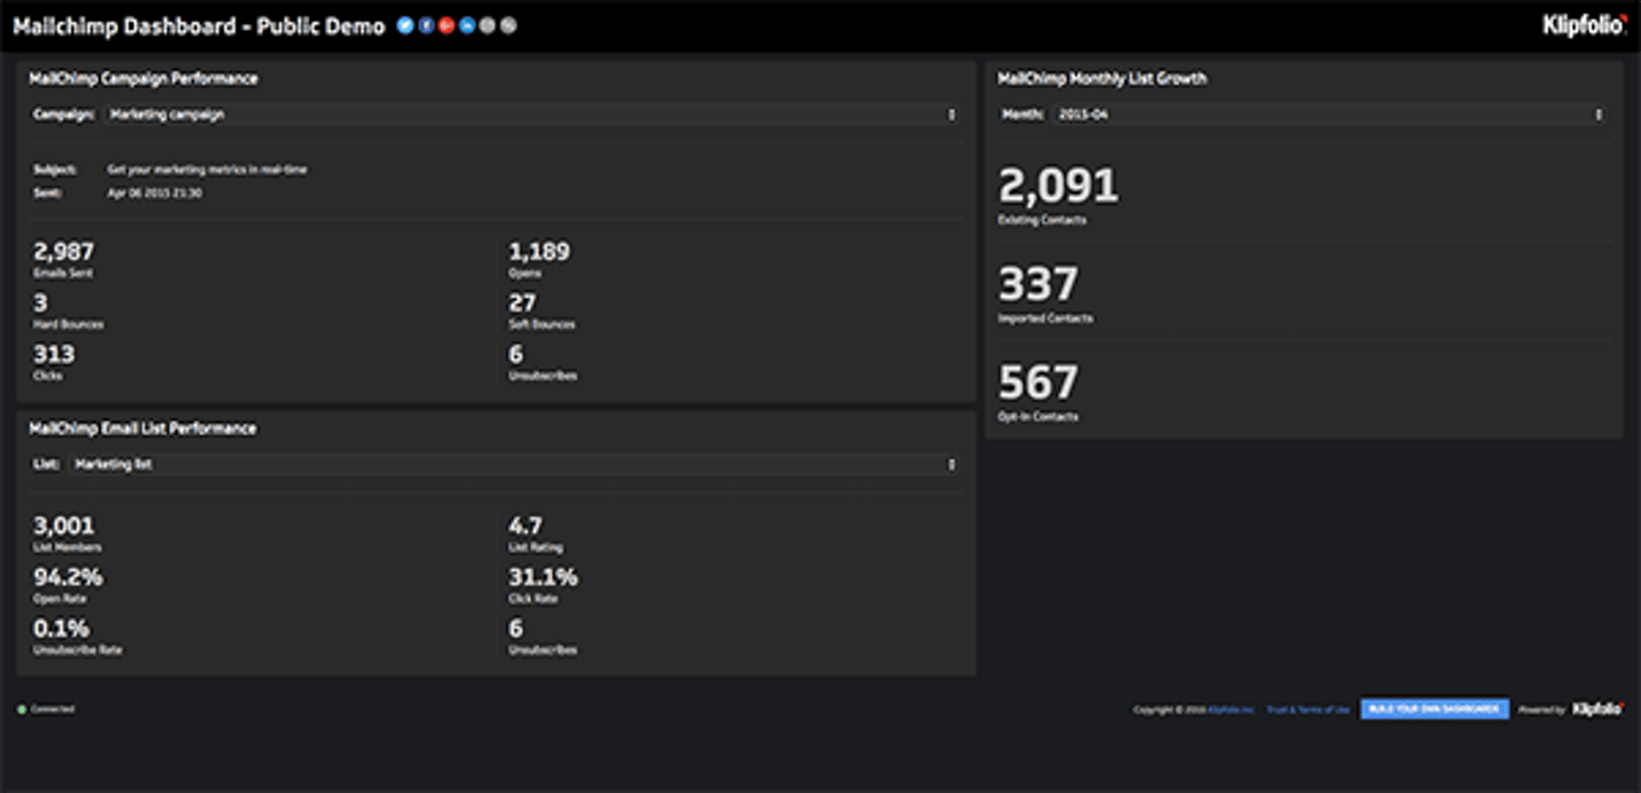Share dashboard via the LinkedIn icon
This screenshot has height=793, width=1641.
467,26
